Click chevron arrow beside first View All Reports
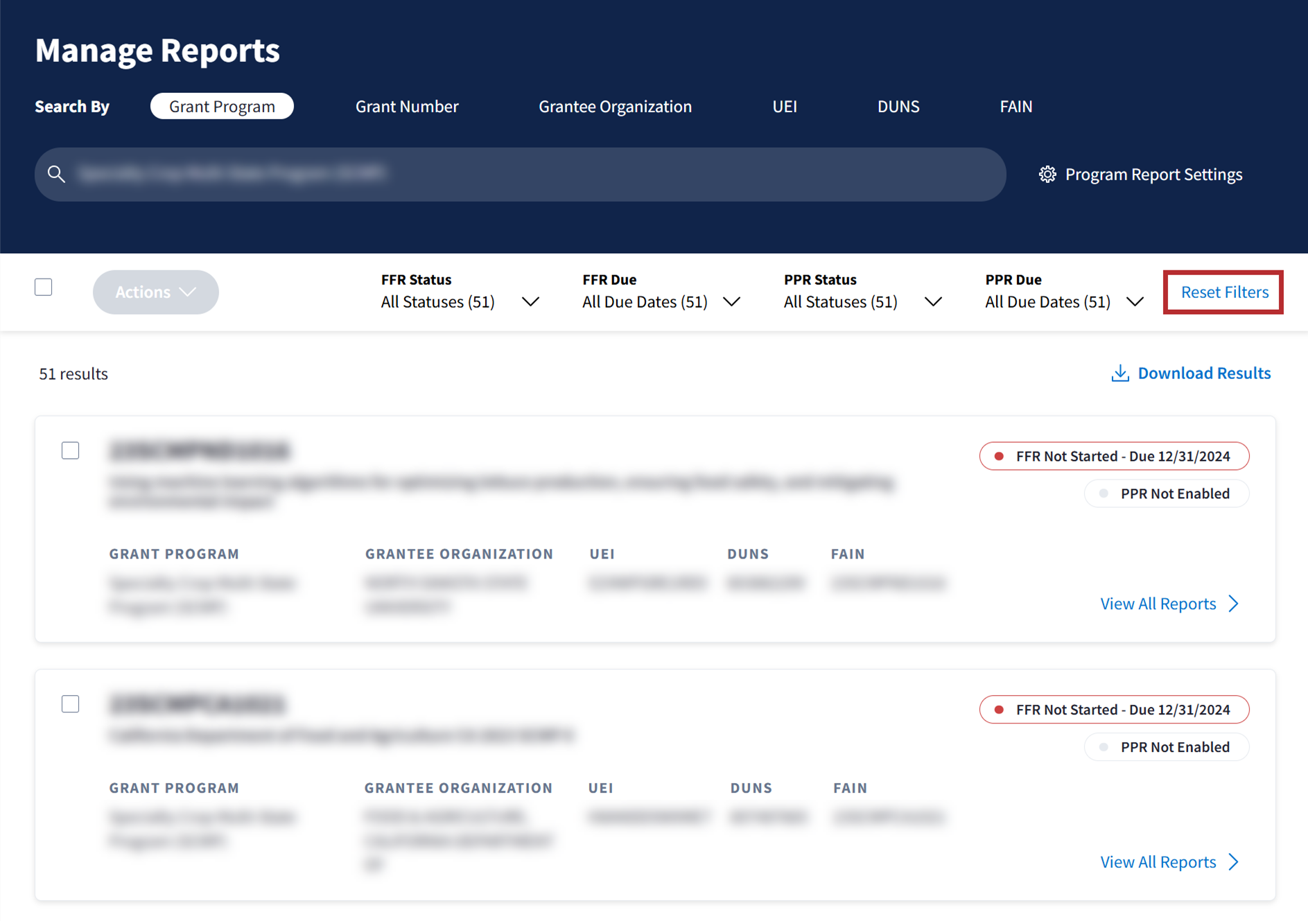1308x921 pixels. [1234, 604]
